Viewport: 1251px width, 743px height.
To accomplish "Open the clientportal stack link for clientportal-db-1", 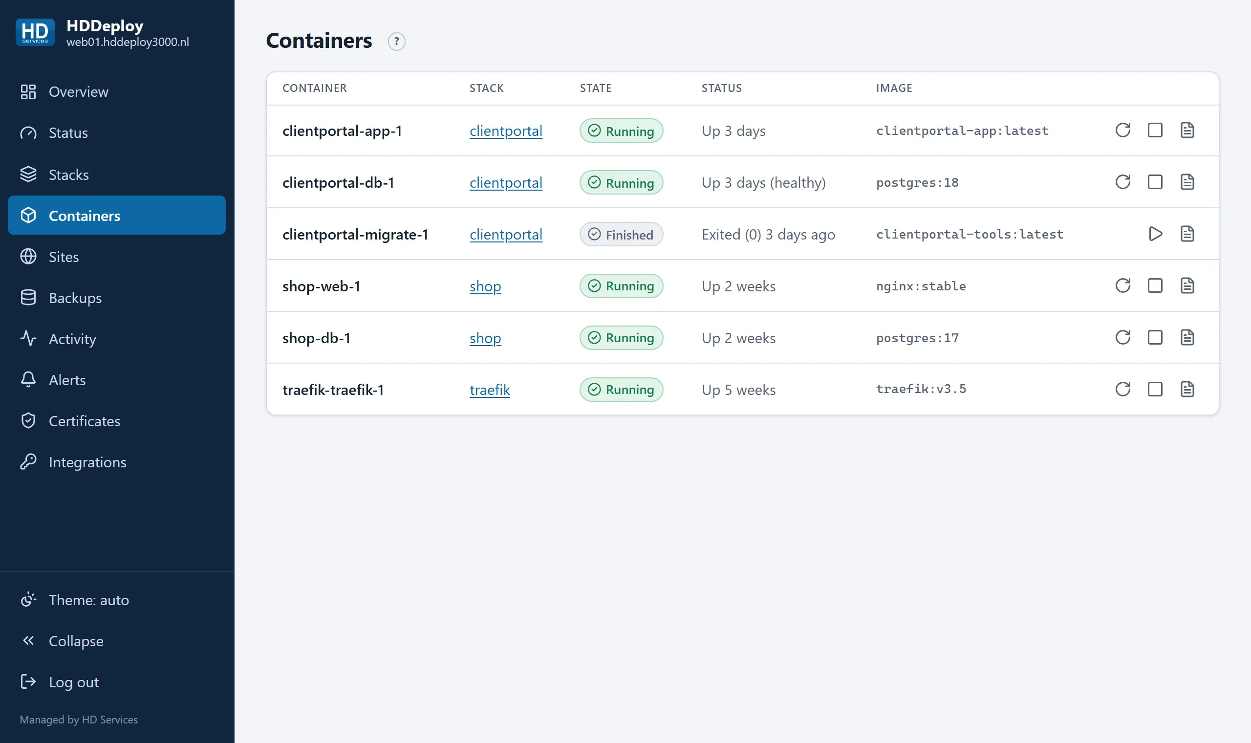I will 505,183.
